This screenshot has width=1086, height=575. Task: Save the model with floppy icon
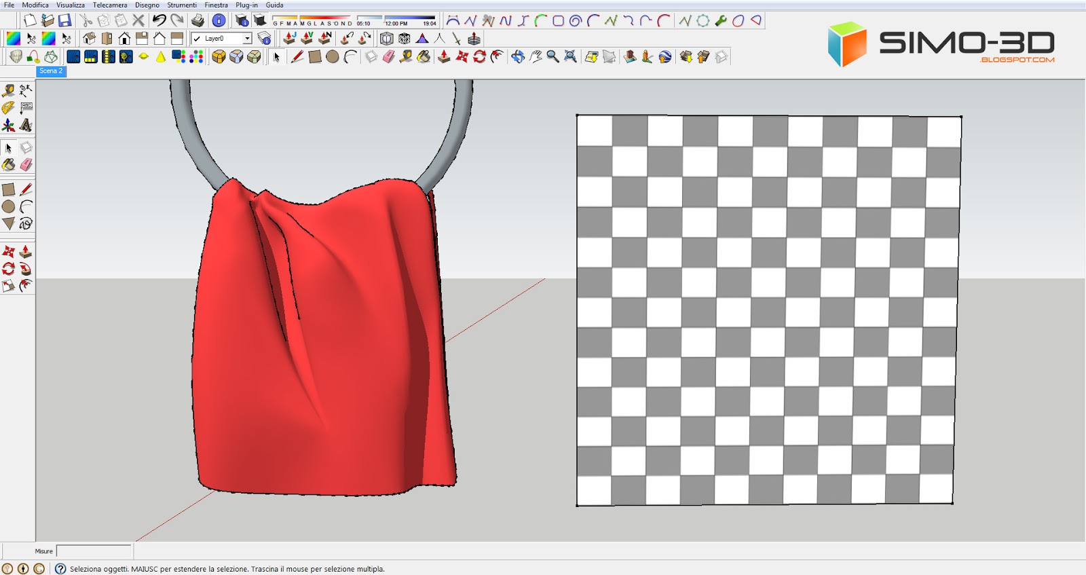(x=64, y=20)
